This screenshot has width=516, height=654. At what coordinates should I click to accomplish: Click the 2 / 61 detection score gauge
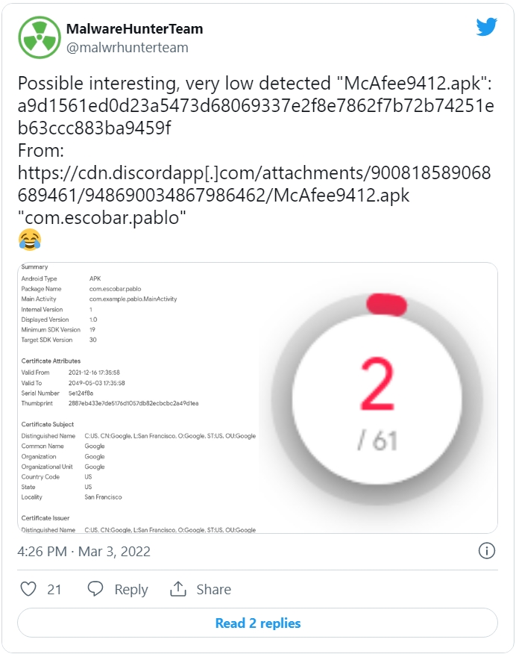(x=377, y=399)
